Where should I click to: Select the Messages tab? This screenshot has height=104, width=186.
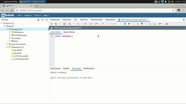coord(76,68)
